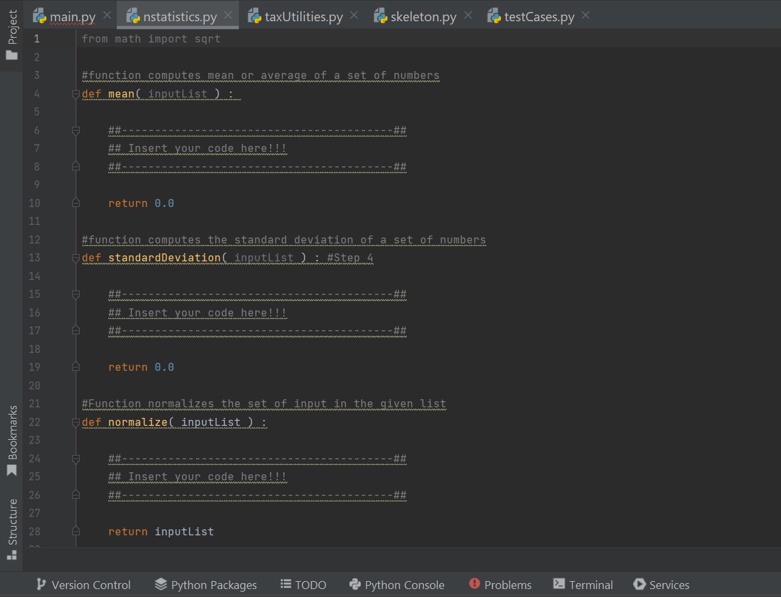Open the Problems view with the error badge
781x597 pixels.
point(500,584)
